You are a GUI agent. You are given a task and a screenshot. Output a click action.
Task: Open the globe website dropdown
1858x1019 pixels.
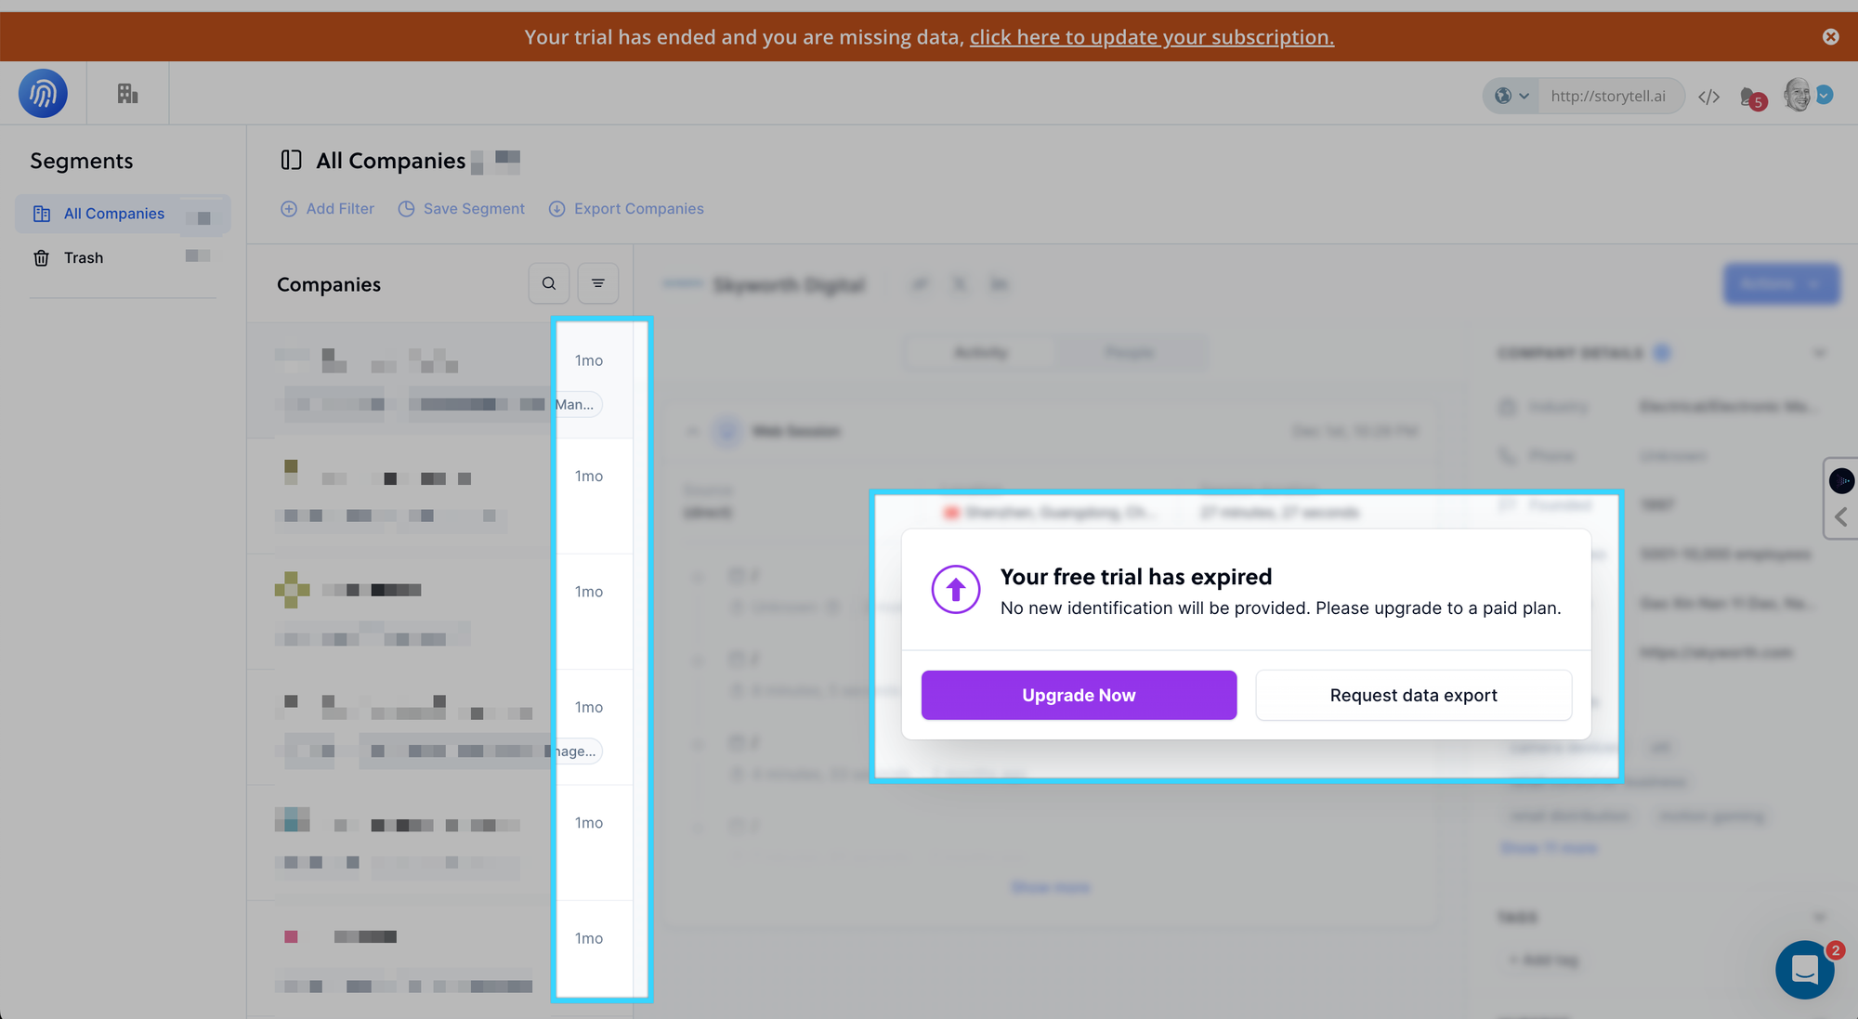[1511, 96]
